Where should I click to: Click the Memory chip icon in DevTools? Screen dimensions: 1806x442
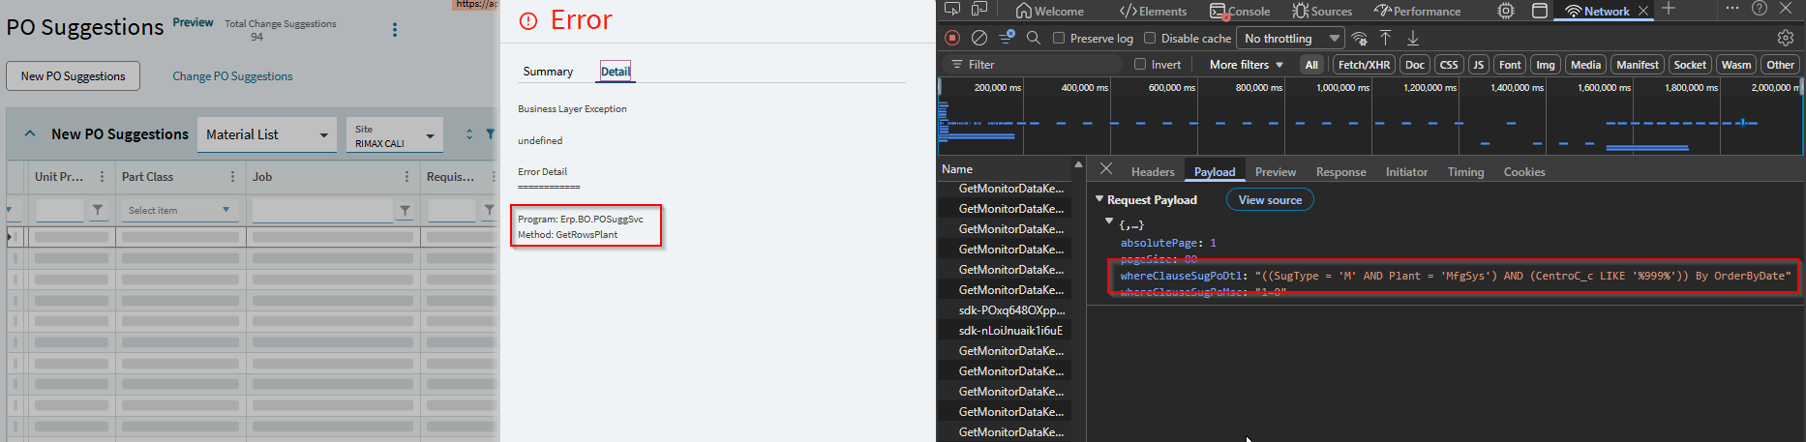click(1506, 11)
